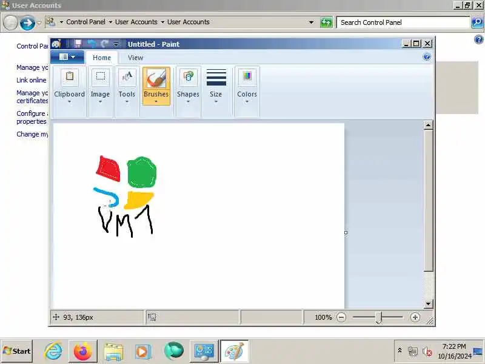Open the Image group dropdown
The height and width of the screenshot is (364, 485).
(x=100, y=91)
